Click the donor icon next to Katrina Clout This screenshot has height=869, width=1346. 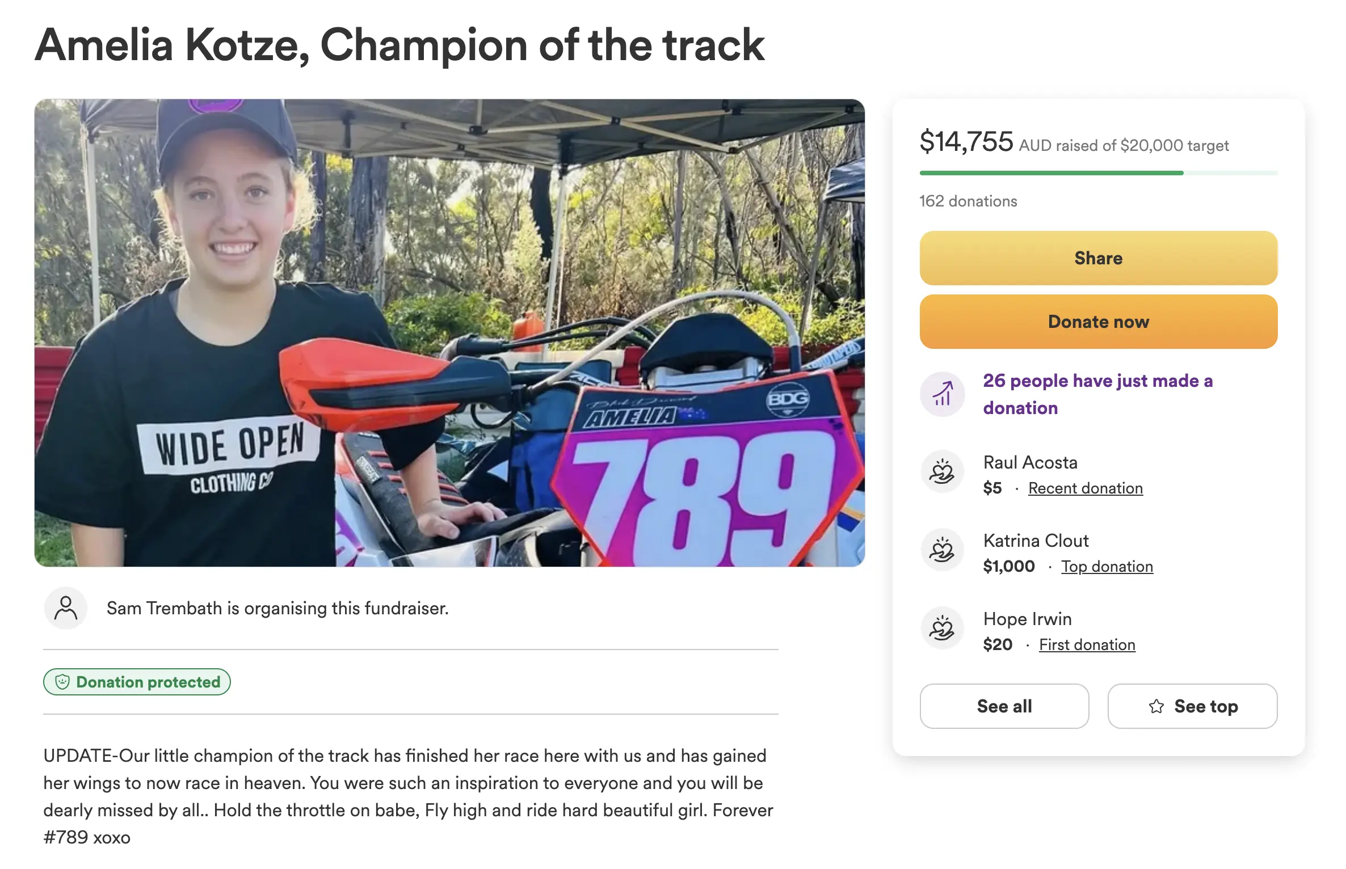942,550
